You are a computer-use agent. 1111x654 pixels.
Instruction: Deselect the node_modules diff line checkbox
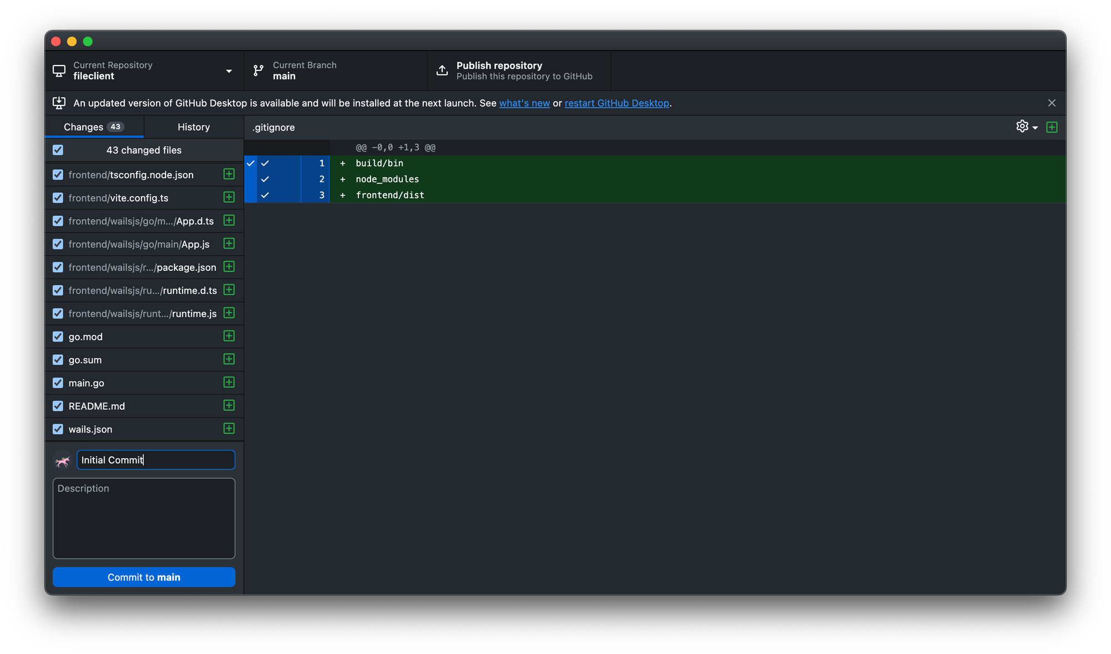coord(266,179)
